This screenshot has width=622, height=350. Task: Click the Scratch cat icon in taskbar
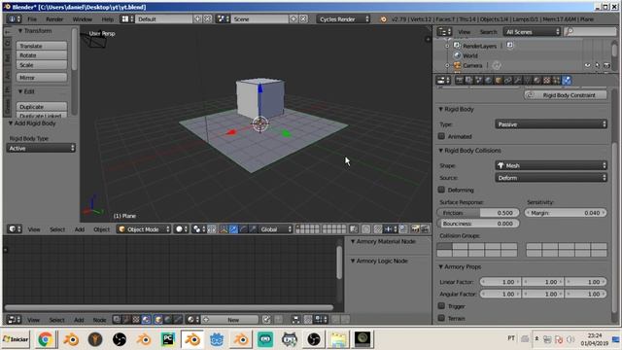point(290,339)
